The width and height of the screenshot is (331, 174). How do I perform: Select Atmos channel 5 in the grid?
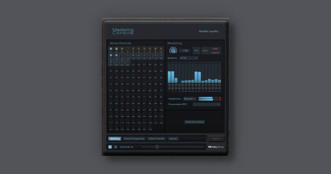point(133,50)
